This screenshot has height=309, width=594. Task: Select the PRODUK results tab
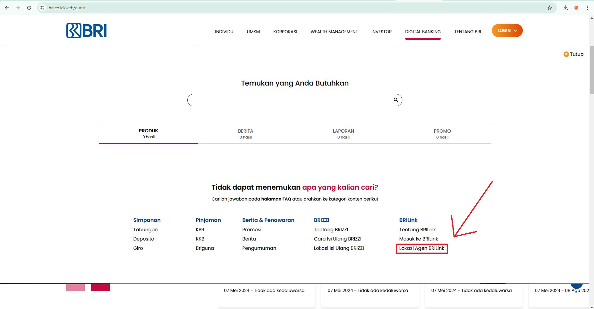[148, 134]
